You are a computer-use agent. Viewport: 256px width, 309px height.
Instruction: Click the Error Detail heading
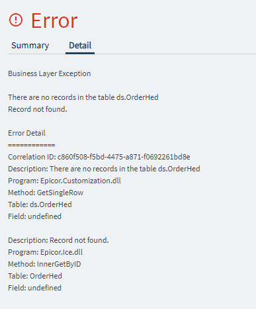point(26,133)
